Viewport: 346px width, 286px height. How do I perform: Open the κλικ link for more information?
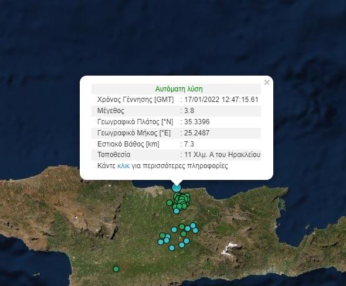click(123, 166)
